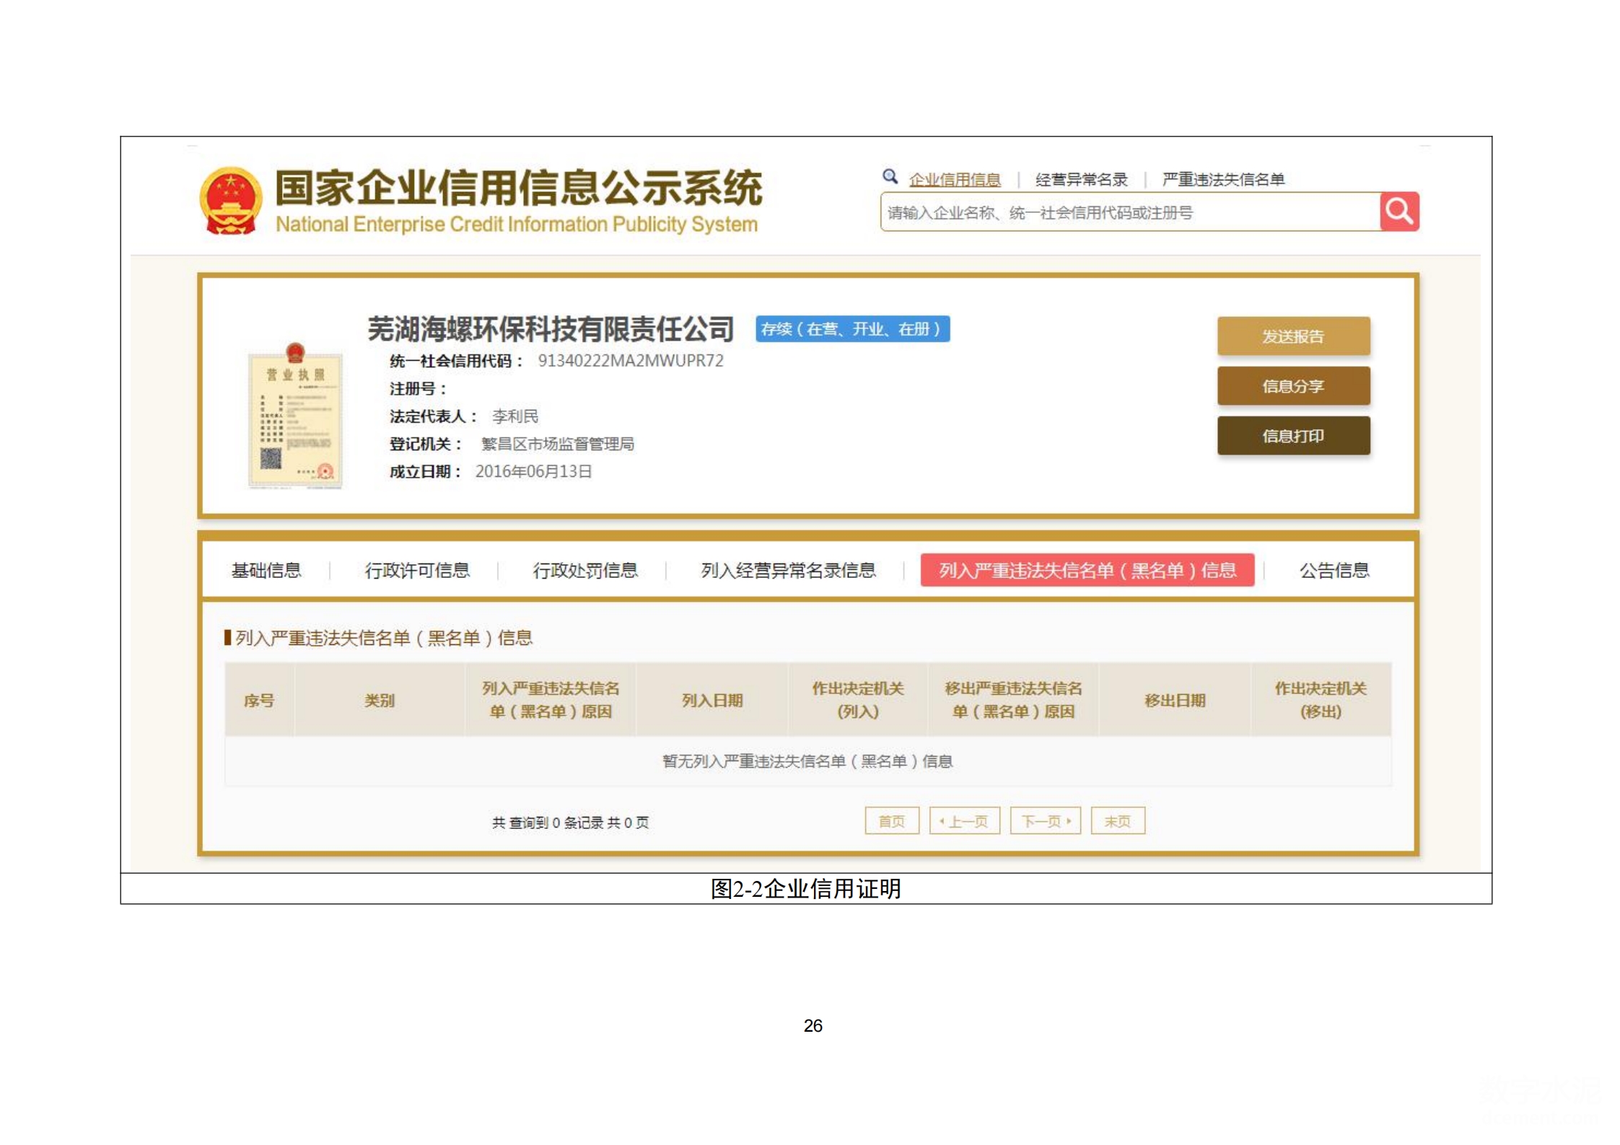
Task: Open the business license thumbnail image
Action: [295, 417]
